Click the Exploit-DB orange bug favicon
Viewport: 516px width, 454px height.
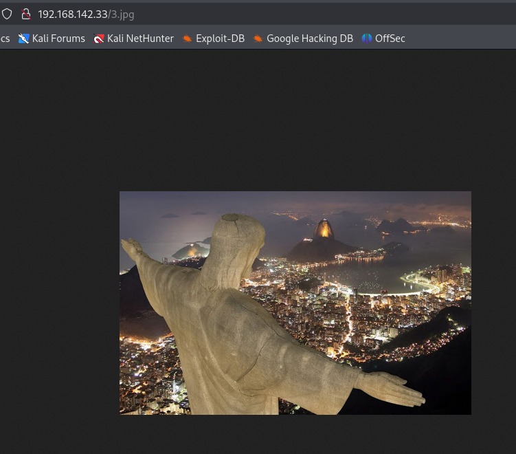188,39
